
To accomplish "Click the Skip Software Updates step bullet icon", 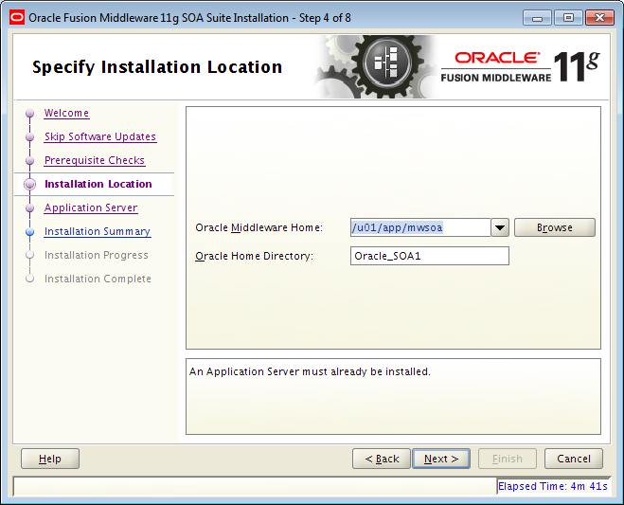I will 30,137.
